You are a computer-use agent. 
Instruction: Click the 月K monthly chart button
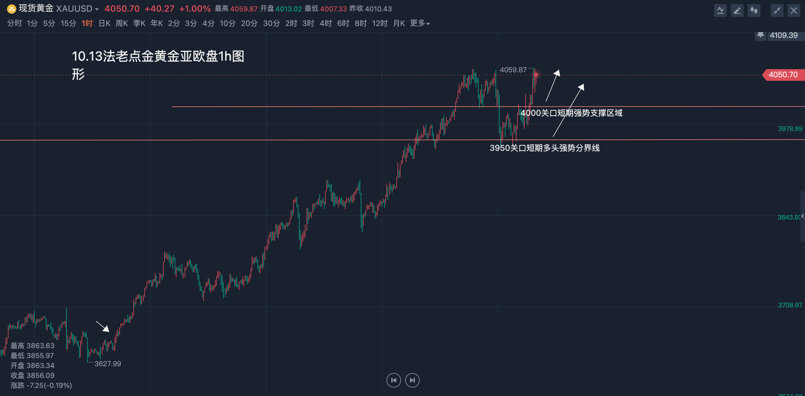click(x=399, y=23)
